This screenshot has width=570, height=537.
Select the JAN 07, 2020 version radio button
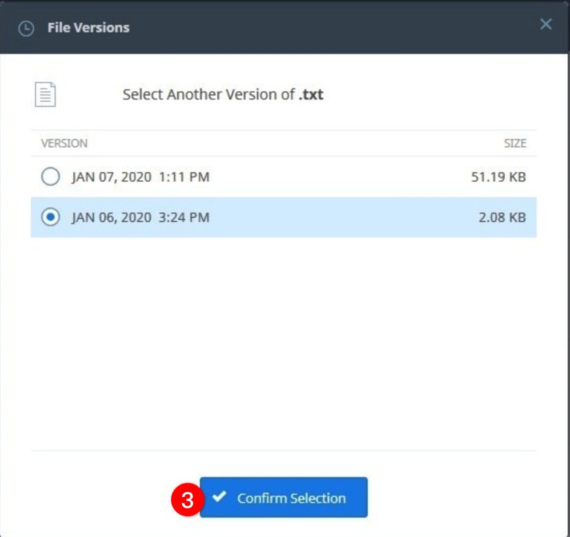point(50,177)
